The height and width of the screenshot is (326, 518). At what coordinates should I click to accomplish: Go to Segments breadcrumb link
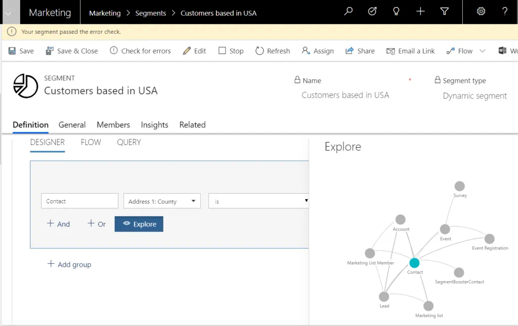tap(151, 13)
